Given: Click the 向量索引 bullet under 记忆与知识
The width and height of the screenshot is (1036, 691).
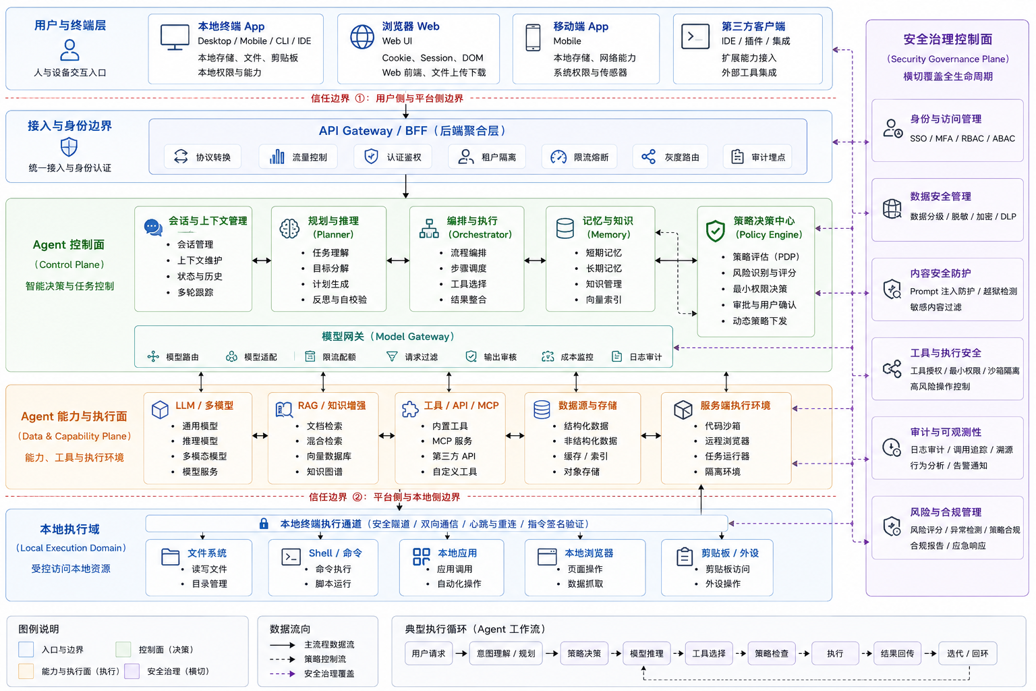Looking at the screenshot, I should coord(604,300).
